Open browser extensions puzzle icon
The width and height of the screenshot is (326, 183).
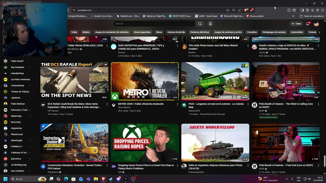coord(289,10)
